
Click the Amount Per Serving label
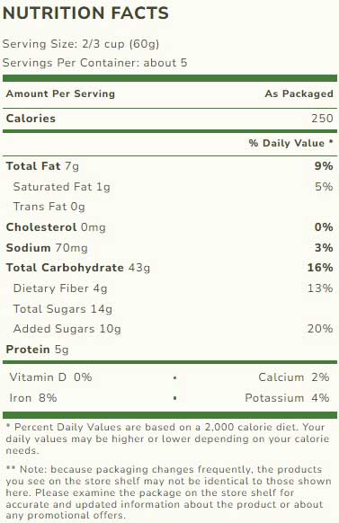(x=60, y=93)
